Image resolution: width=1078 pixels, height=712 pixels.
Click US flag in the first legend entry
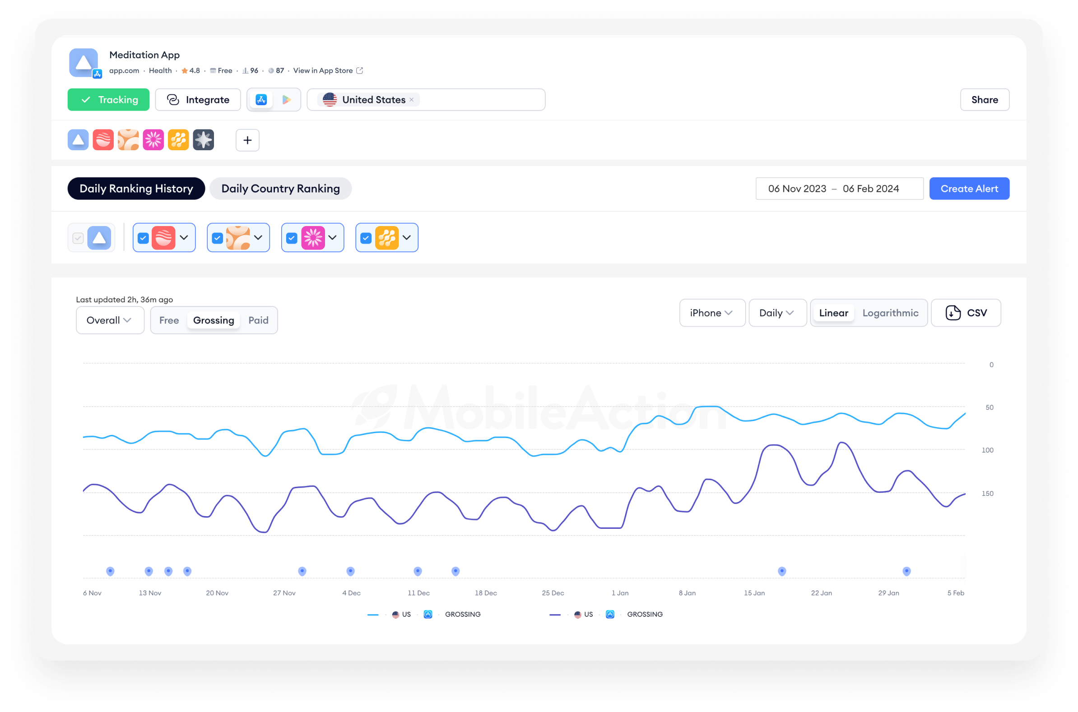[396, 615]
